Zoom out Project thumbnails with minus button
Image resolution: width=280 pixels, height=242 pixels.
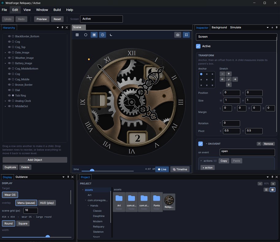[x=260, y=184]
